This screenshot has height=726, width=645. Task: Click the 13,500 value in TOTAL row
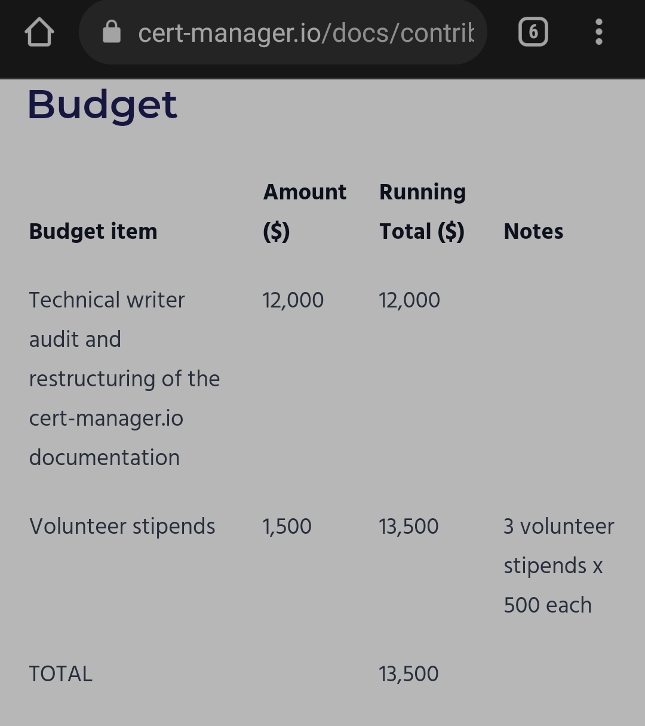click(x=408, y=674)
